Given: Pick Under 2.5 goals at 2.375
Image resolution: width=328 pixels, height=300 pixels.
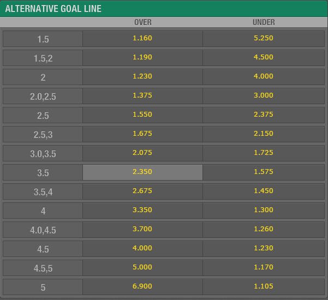Looking at the screenshot, I should coord(264,115).
